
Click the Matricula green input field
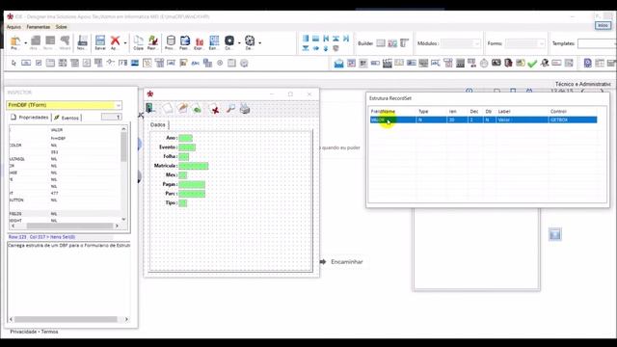pos(193,166)
